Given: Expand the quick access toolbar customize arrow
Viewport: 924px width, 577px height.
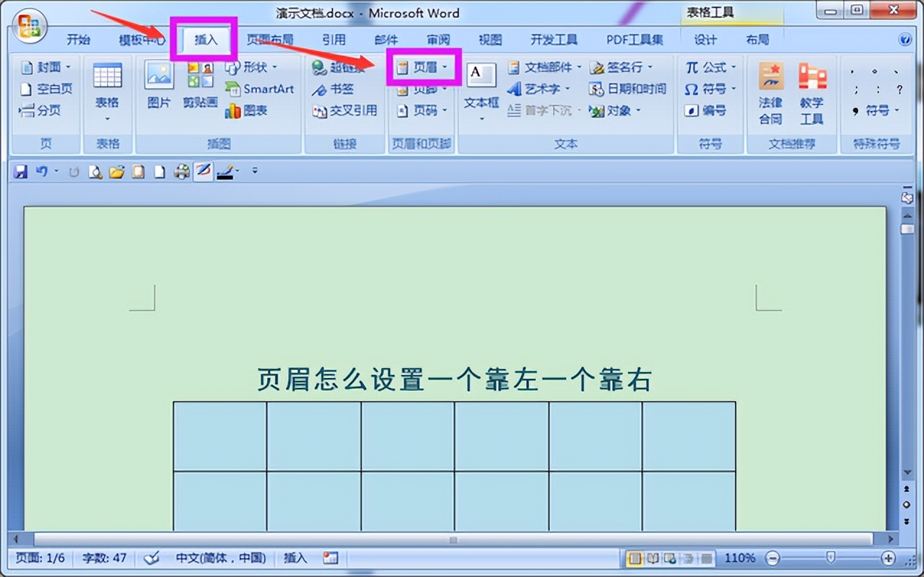Looking at the screenshot, I should pos(255,172).
